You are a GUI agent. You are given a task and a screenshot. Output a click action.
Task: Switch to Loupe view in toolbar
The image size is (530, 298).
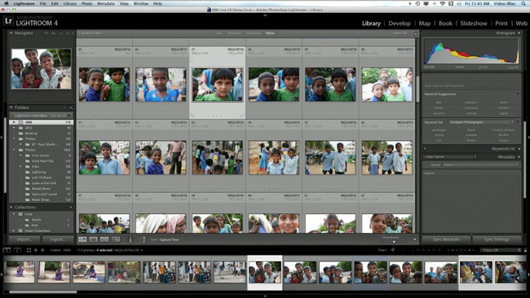click(x=93, y=239)
